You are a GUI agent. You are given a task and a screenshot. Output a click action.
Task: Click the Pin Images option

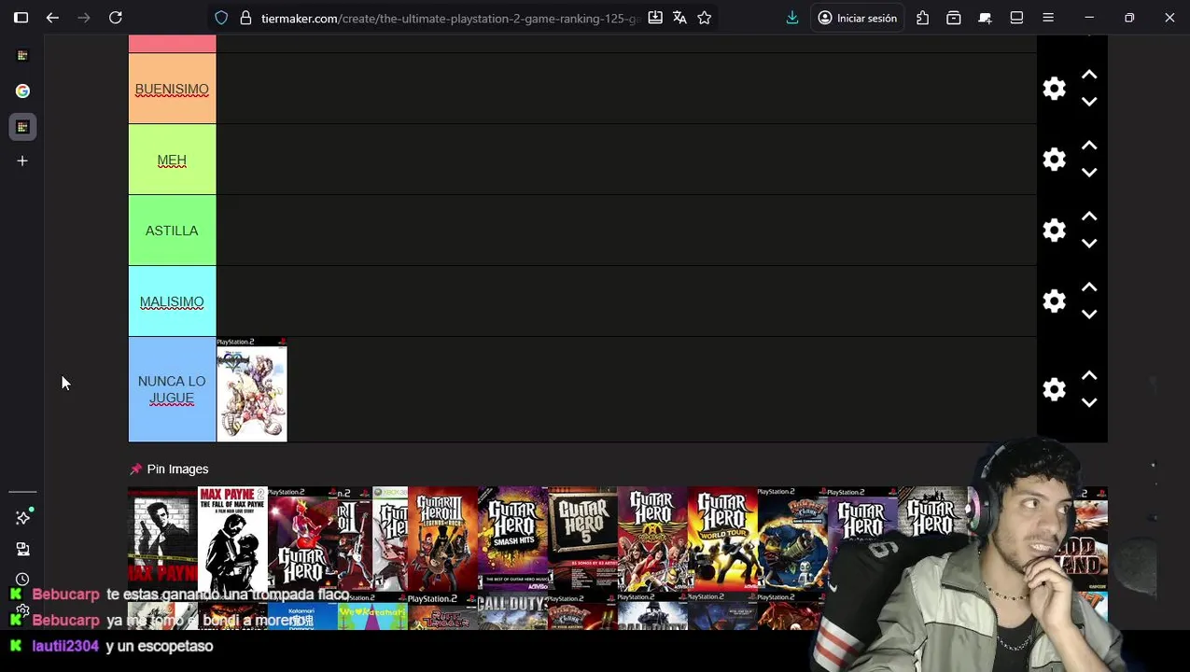tap(169, 469)
